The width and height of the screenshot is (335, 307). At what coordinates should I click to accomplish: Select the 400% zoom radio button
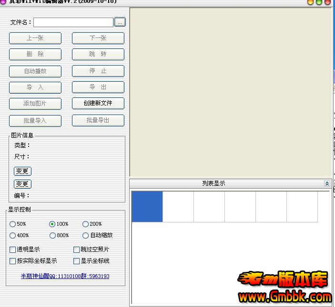click(x=12, y=235)
